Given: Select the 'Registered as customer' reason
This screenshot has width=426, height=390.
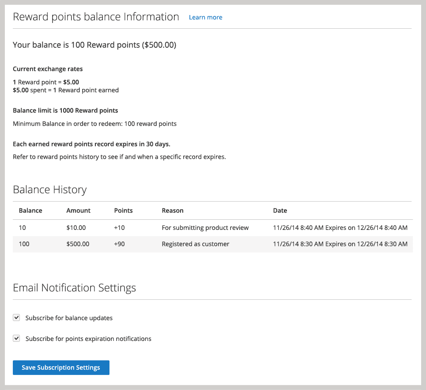Looking at the screenshot, I should click(x=196, y=244).
